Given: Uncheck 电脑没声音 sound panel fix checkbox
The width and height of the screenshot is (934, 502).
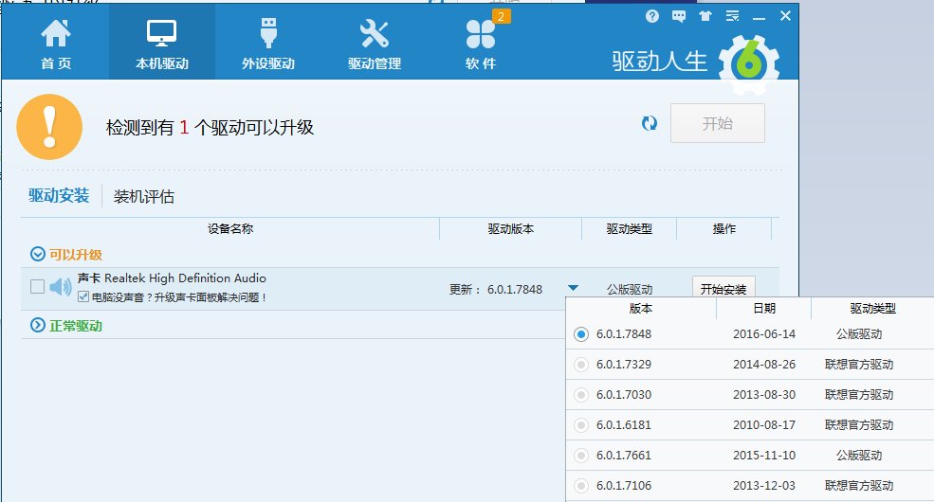Looking at the screenshot, I should (x=83, y=297).
